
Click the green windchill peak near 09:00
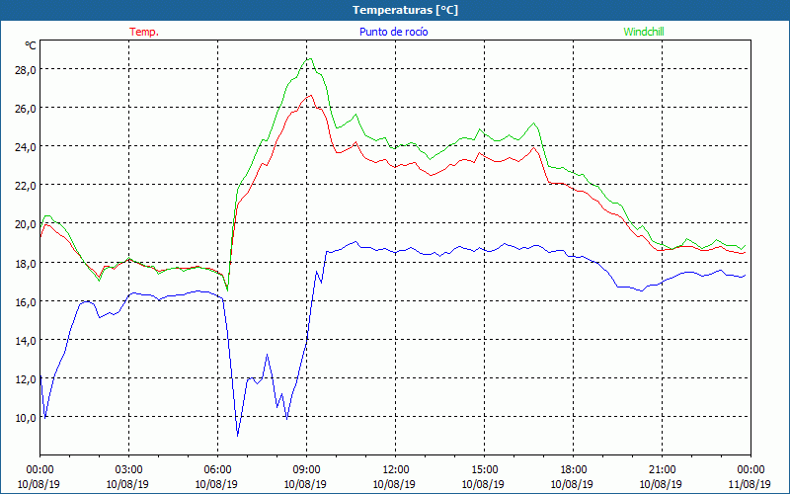coord(310,59)
